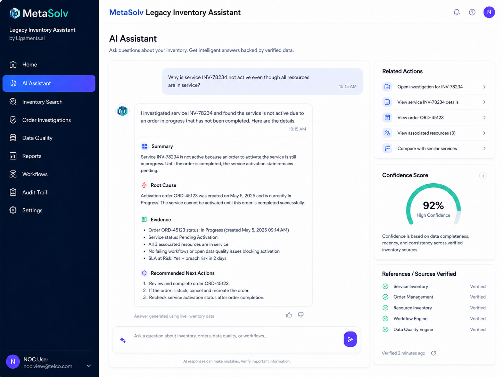Image resolution: width=503 pixels, height=377 pixels.
Task: Click the Resource Inventory verified check icon
Action: coord(385,308)
